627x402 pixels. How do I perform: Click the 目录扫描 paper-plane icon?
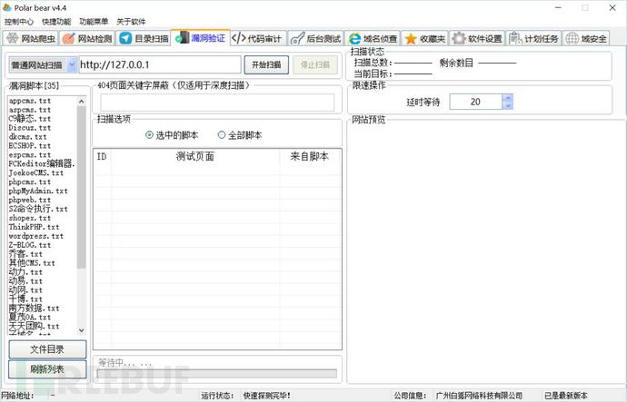[x=125, y=38]
